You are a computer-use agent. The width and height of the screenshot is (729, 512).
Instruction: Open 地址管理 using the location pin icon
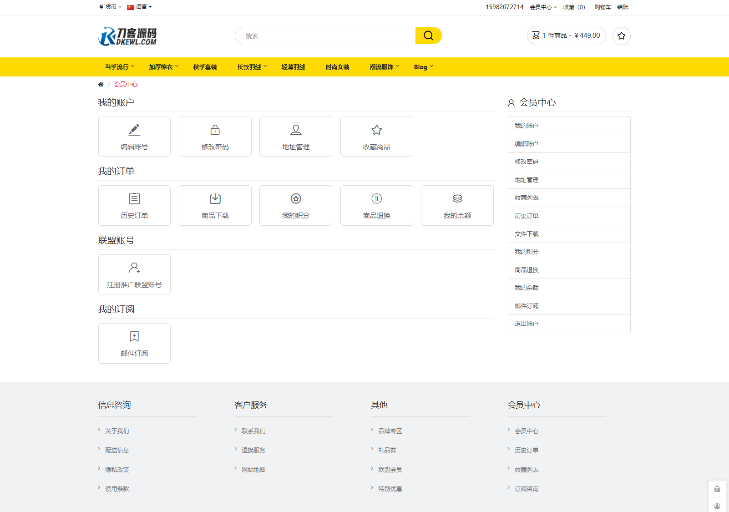coord(295,130)
